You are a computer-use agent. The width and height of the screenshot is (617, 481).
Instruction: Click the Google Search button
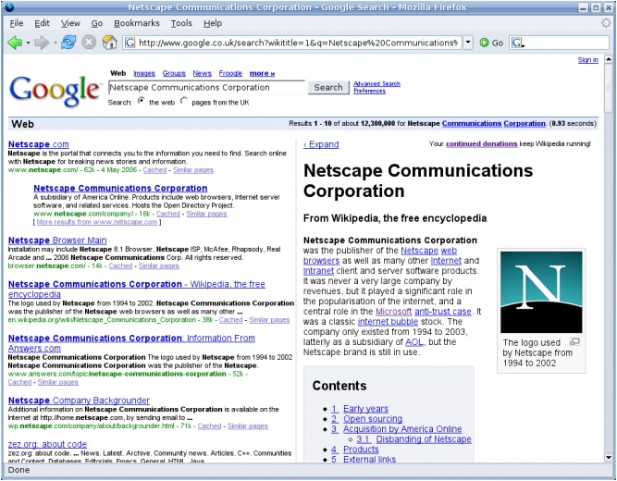pyautogui.click(x=327, y=87)
